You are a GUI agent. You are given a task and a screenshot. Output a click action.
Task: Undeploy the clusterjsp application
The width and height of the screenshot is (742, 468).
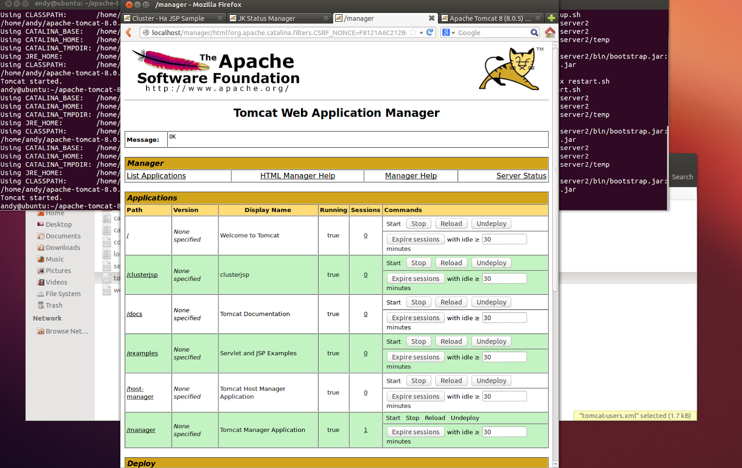[x=492, y=263]
